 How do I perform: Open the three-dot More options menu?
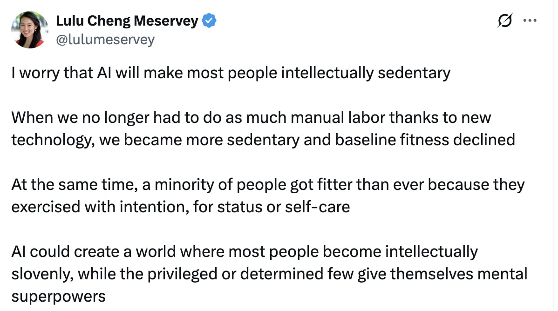(x=531, y=21)
